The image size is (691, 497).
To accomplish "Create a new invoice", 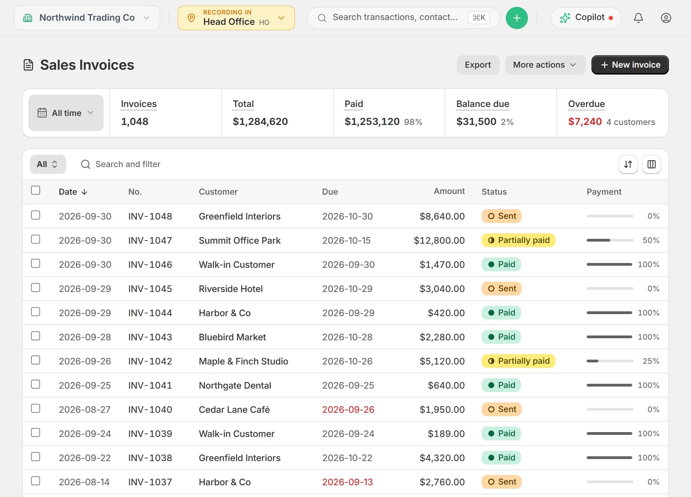I will [630, 65].
